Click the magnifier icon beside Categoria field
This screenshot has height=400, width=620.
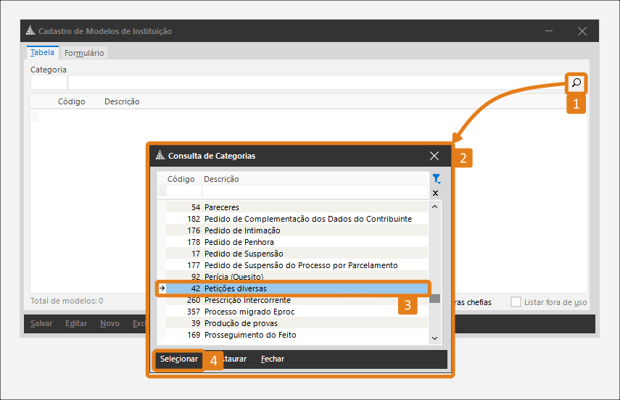[576, 83]
